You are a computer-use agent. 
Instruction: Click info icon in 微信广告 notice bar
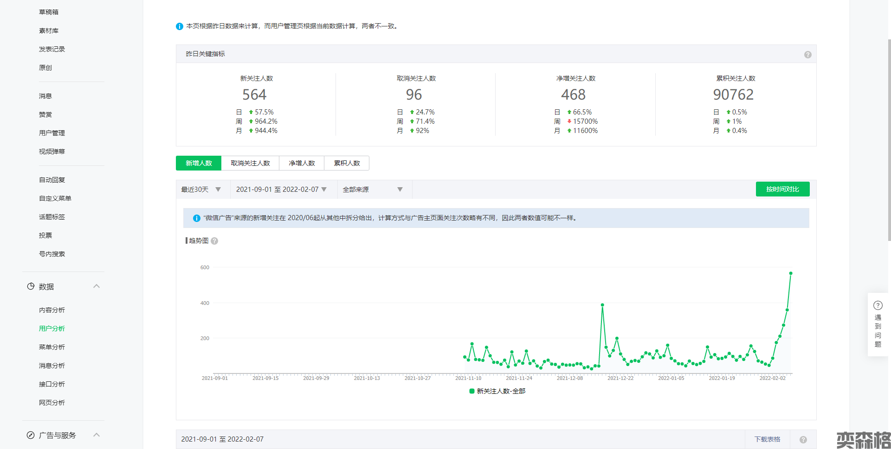[196, 218]
